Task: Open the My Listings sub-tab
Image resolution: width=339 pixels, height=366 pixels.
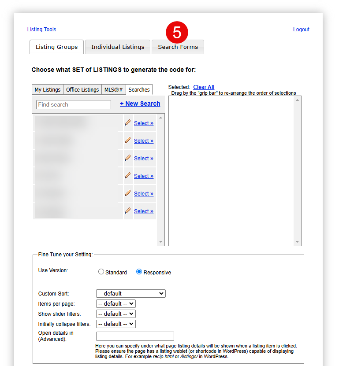Action: point(48,90)
